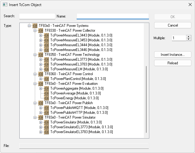The image size is (195, 153).
Task: Select TcPowerMeasureEL3444 [Module, 0.1.3.0] row
Action: tap(81, 45)
